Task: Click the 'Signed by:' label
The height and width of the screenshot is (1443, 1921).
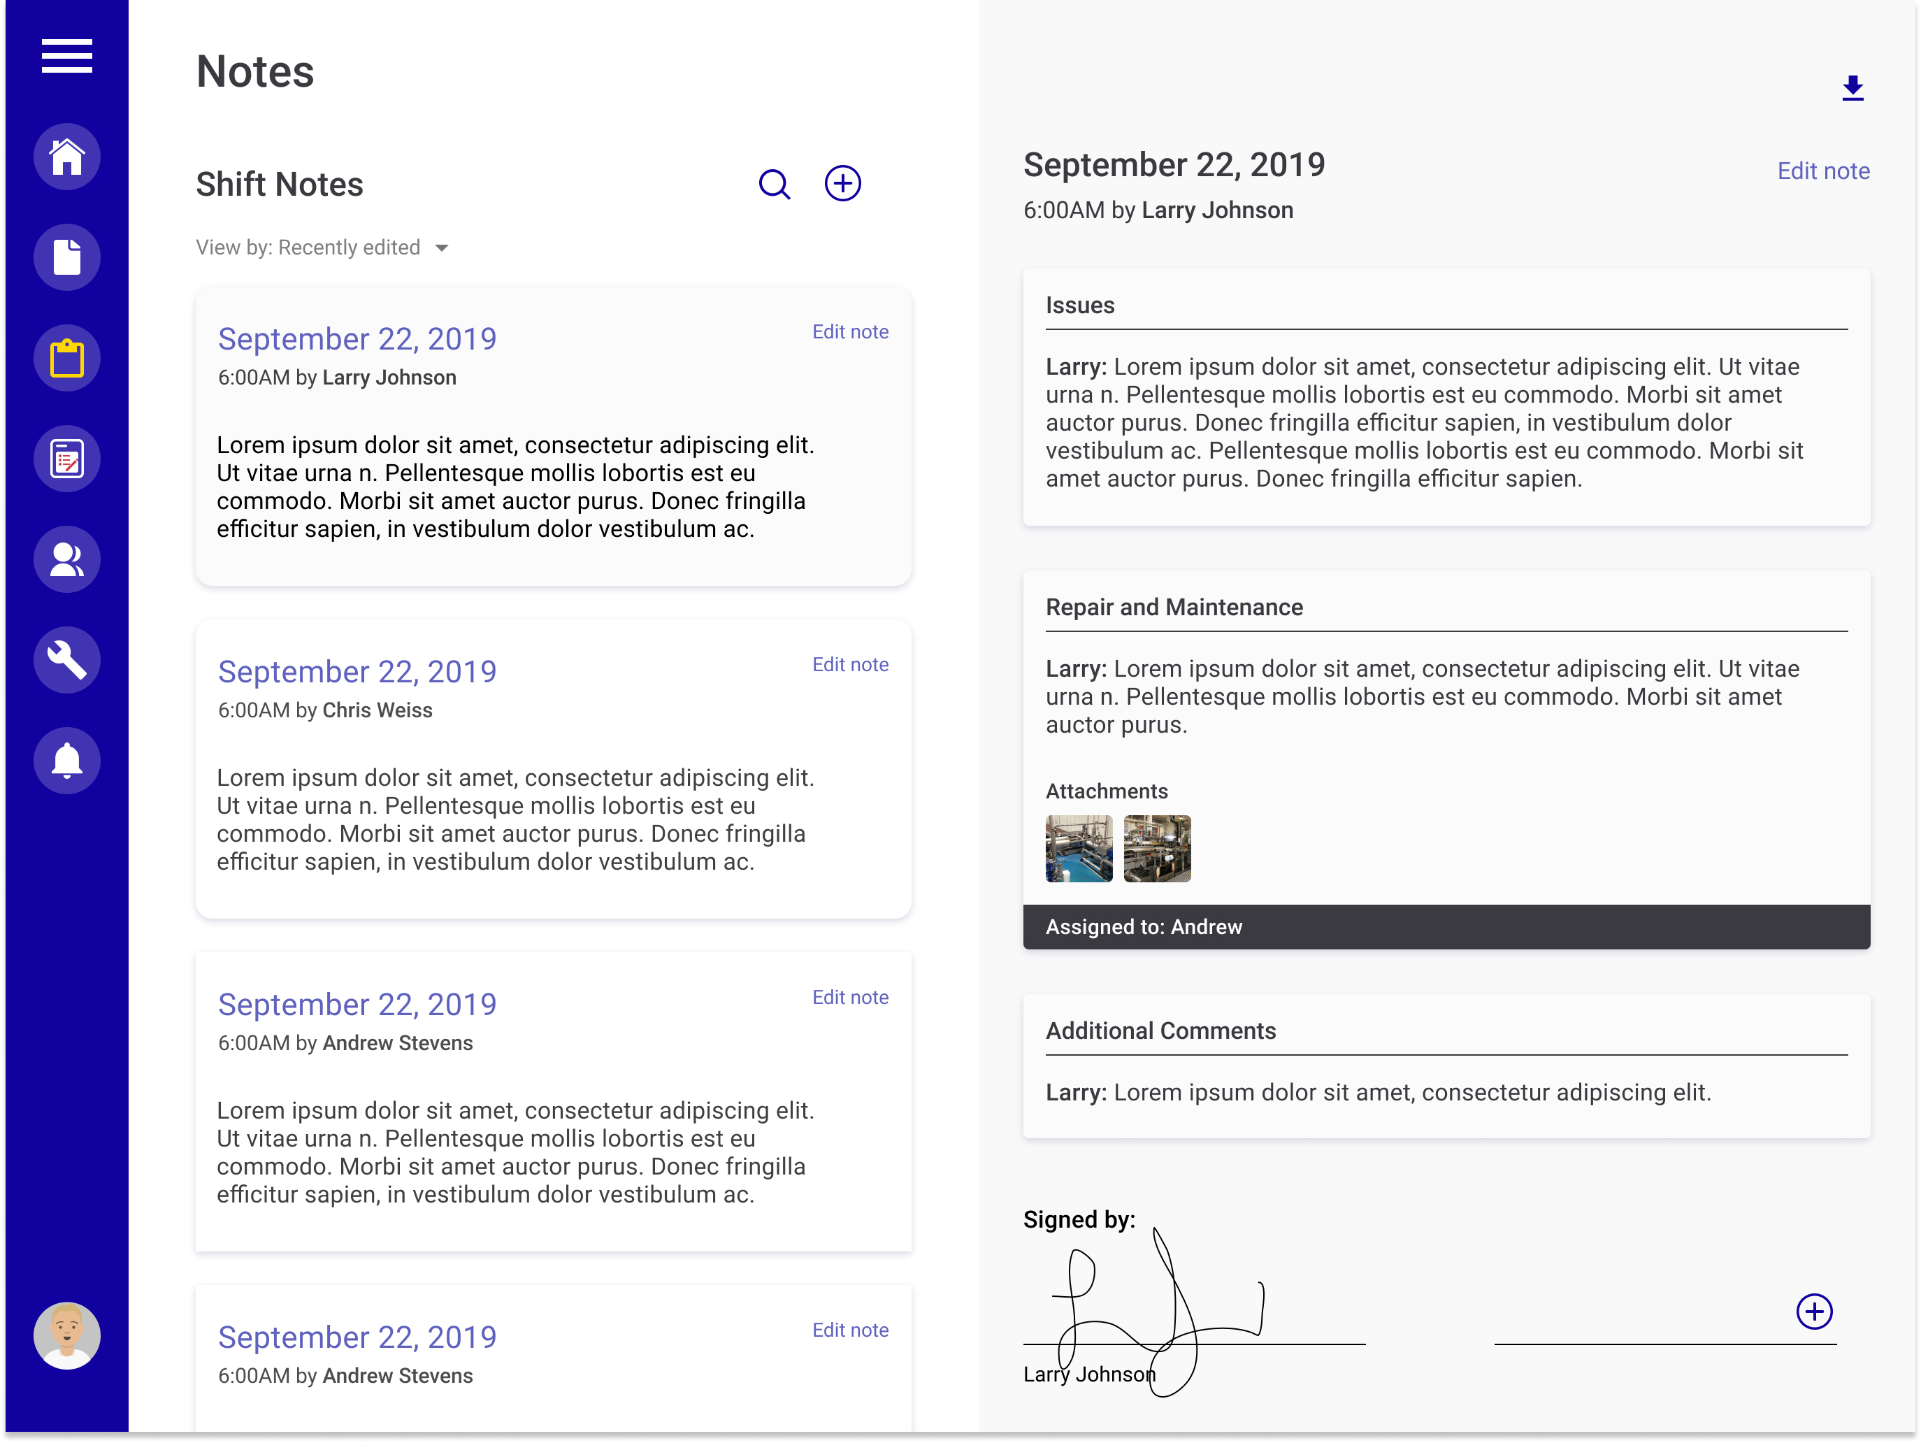Action: pyautogui.click(x=1079, y=1220)
